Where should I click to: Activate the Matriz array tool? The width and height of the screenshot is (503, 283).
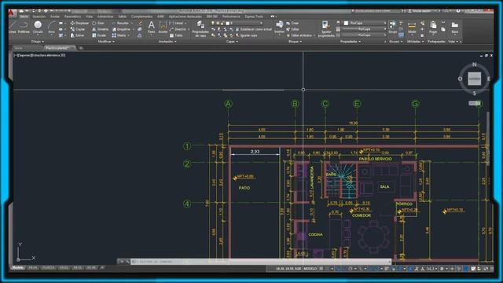point(119,35)
